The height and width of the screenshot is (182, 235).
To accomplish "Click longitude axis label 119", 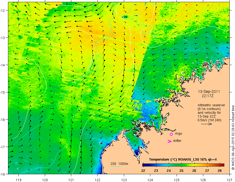I will tap(19, 180).
